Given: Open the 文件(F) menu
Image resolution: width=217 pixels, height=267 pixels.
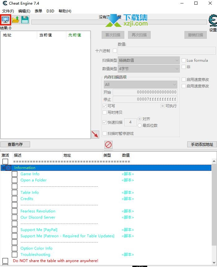Looking at the screenshot, I should 8,11.
